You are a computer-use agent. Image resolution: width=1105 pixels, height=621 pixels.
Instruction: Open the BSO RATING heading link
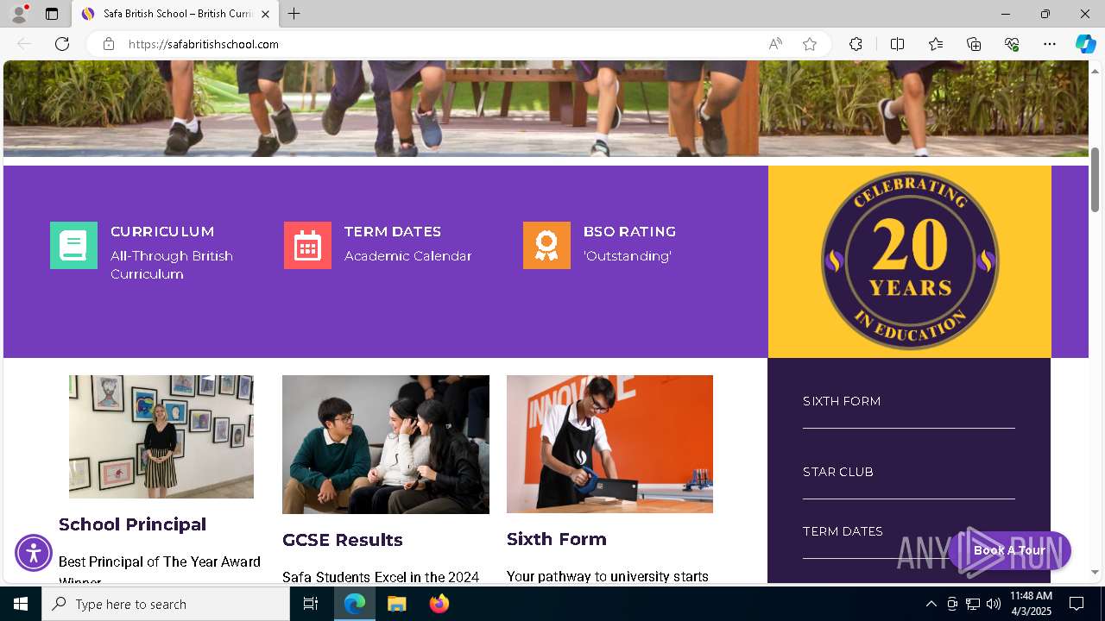point(629,231)
